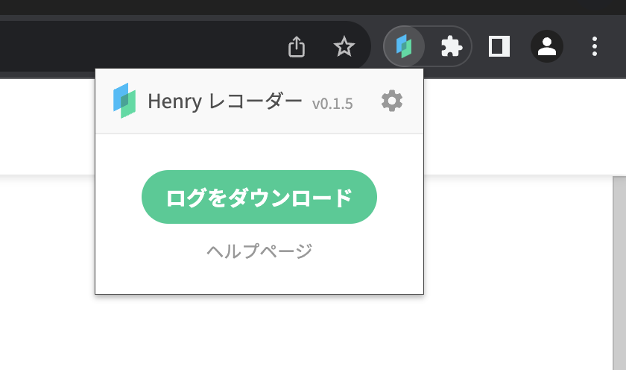Toggle the browser side panel icon
The width and height of the screenshot is (626, 370).
click(499, 46)
